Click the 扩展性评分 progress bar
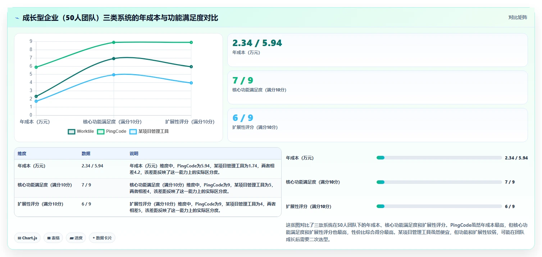The height and width of the screenshot is (257, 542). point(439,206)
